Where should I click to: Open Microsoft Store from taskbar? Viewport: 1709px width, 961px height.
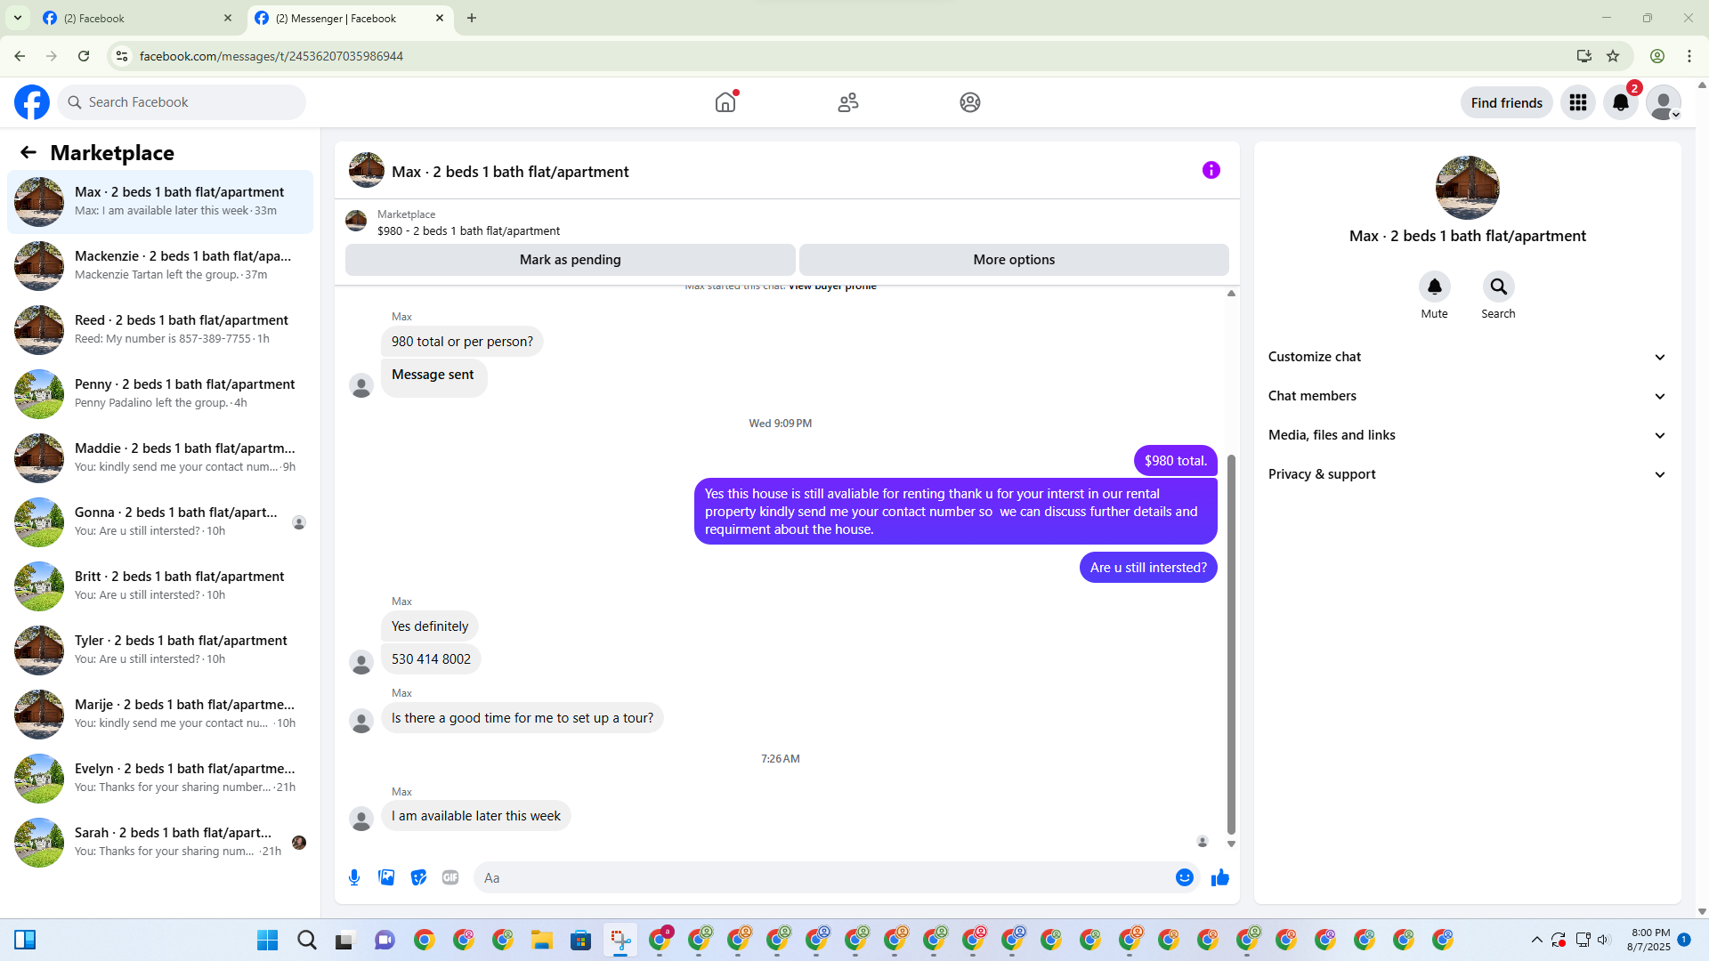(x=580, y=940)
